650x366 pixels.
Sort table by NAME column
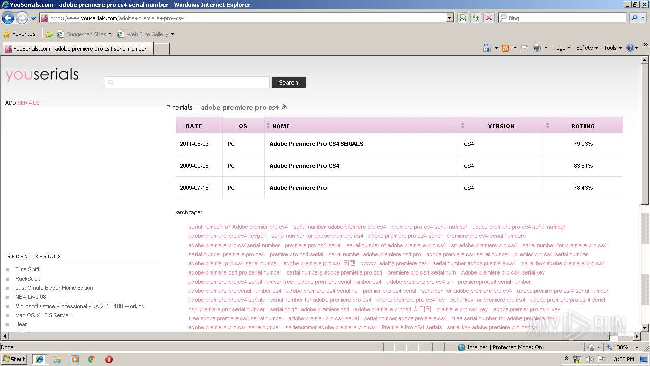(362, 126)
